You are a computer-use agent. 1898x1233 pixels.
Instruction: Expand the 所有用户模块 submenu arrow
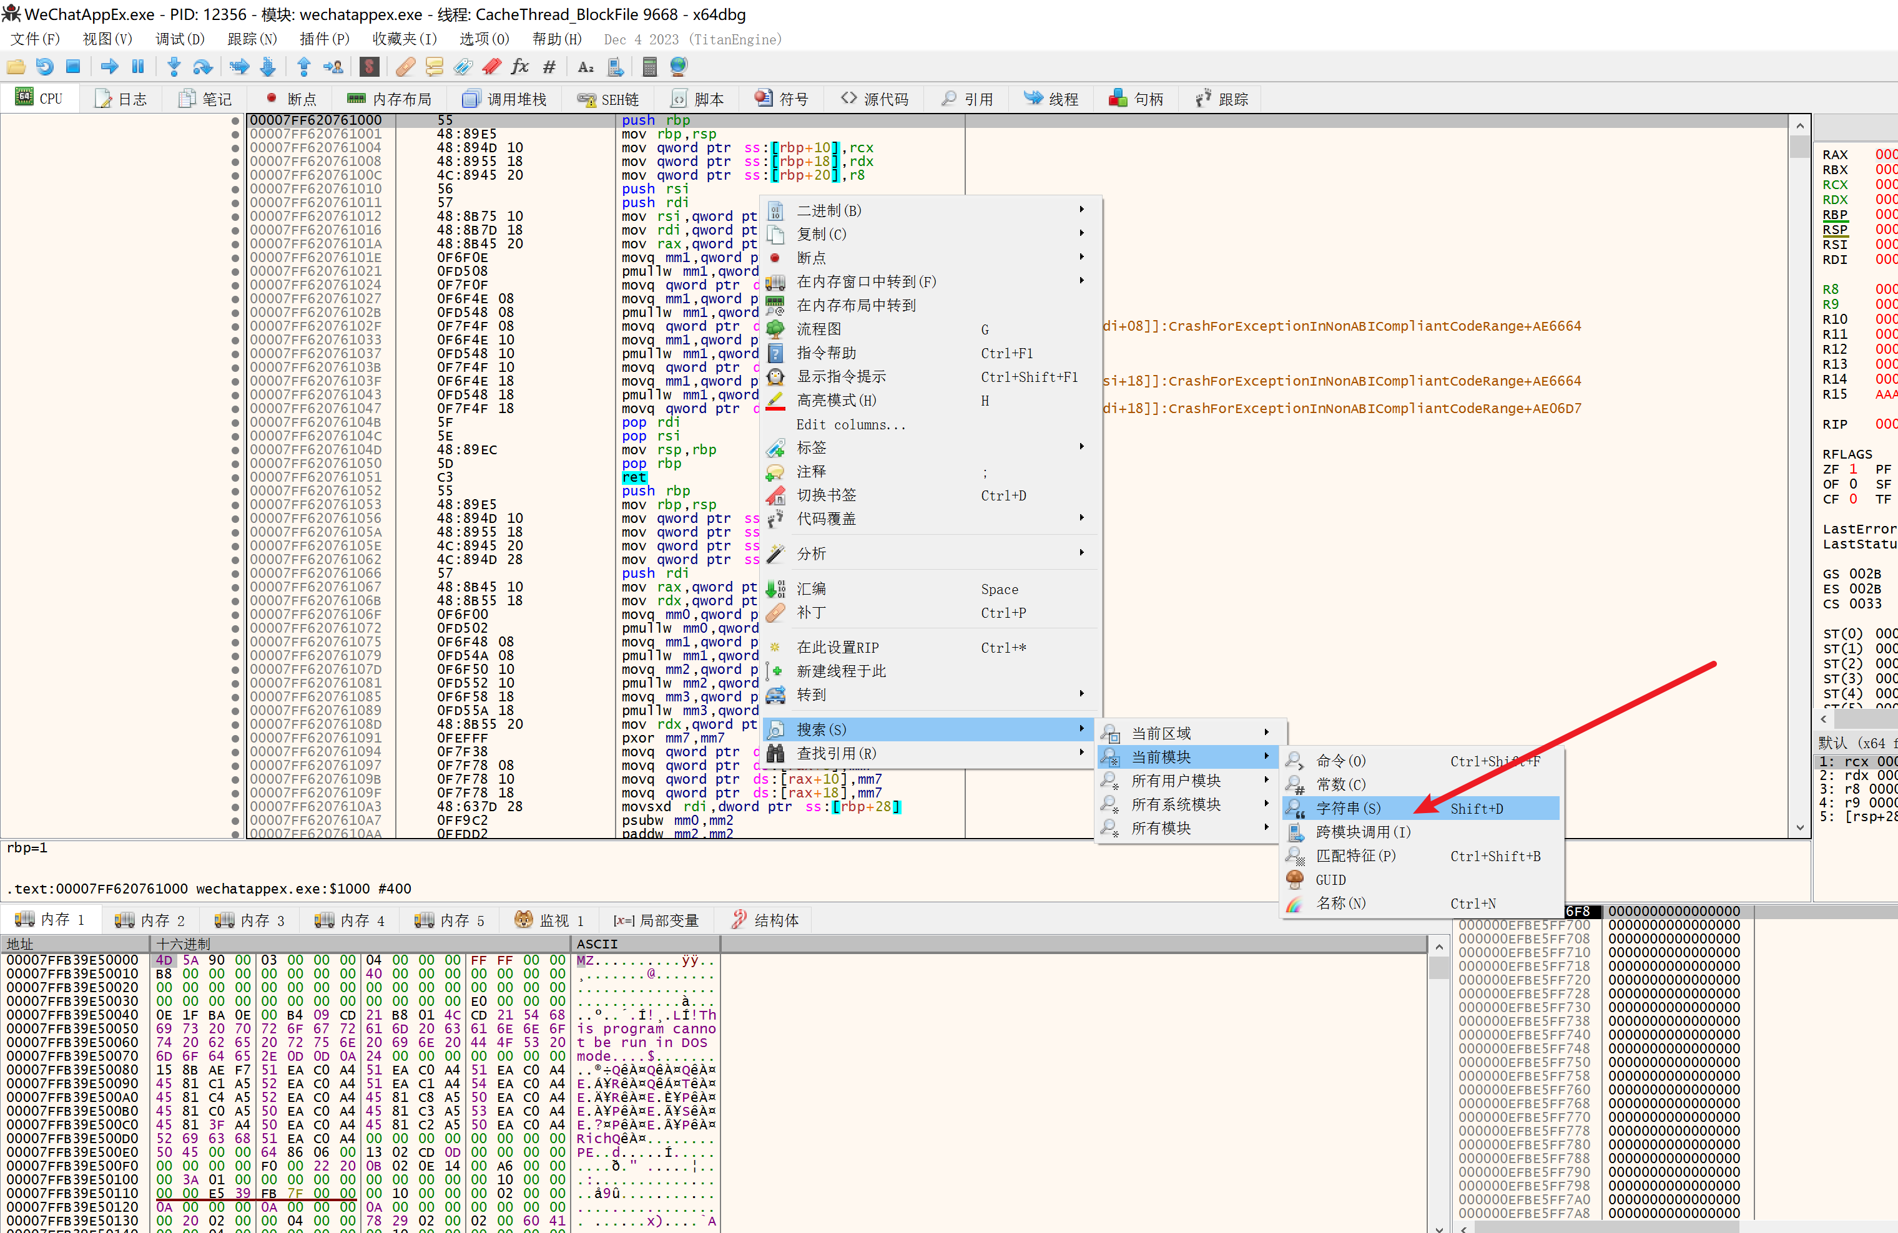tap(1266, 780)
